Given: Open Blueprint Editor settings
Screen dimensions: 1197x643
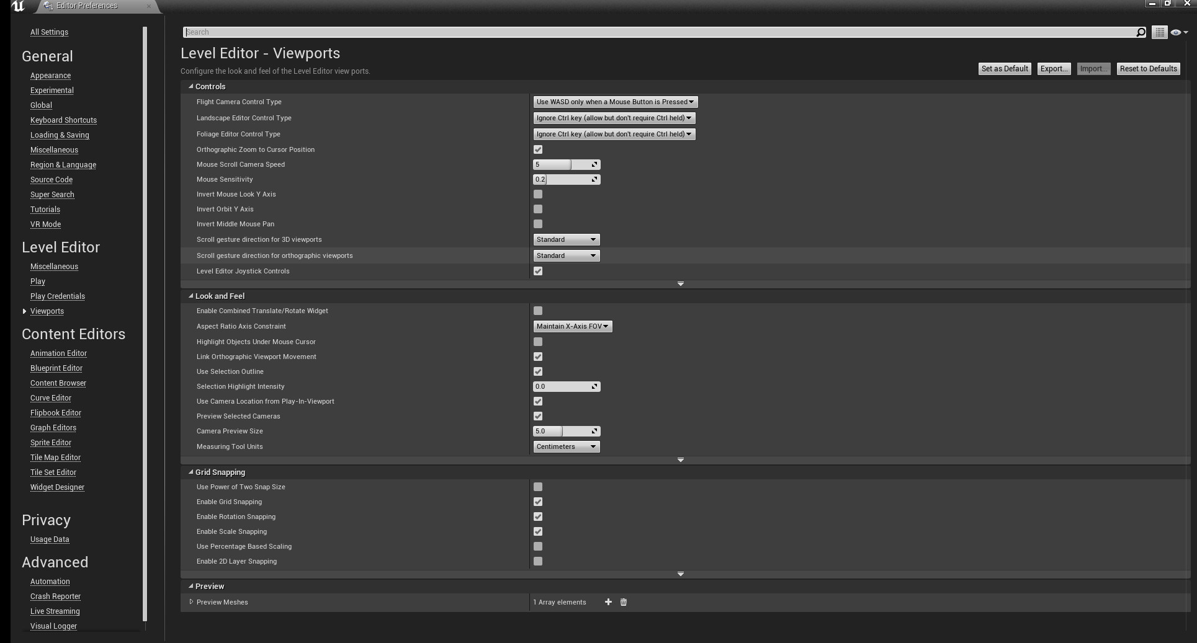Looking at the screenshot, I should (x=56, y=368).
